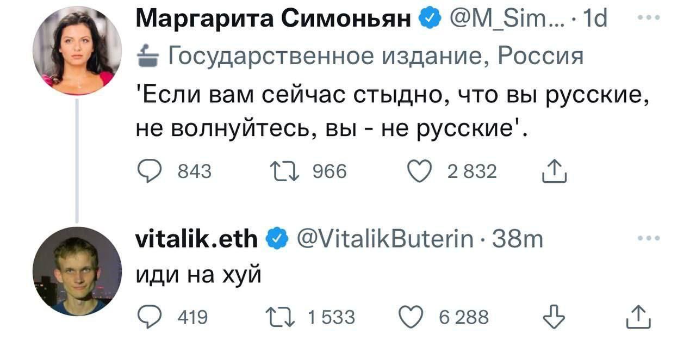696x346 pixels.
Task: Click the 38m timestamp on the reply
Action: pos(517,239)
